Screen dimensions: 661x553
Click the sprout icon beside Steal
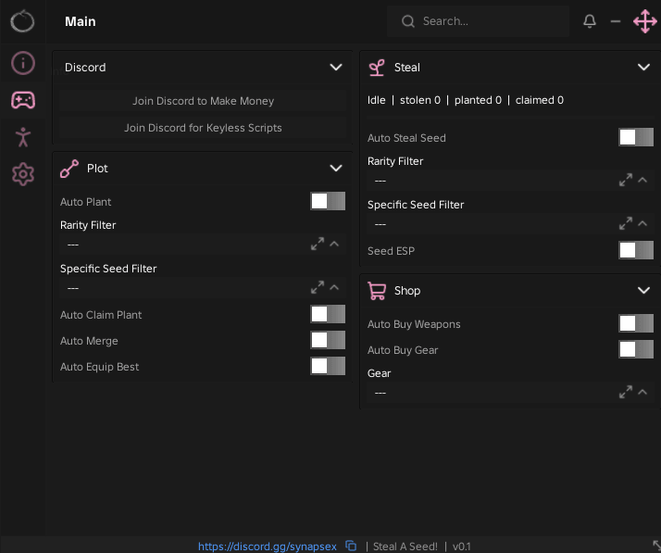377,68
